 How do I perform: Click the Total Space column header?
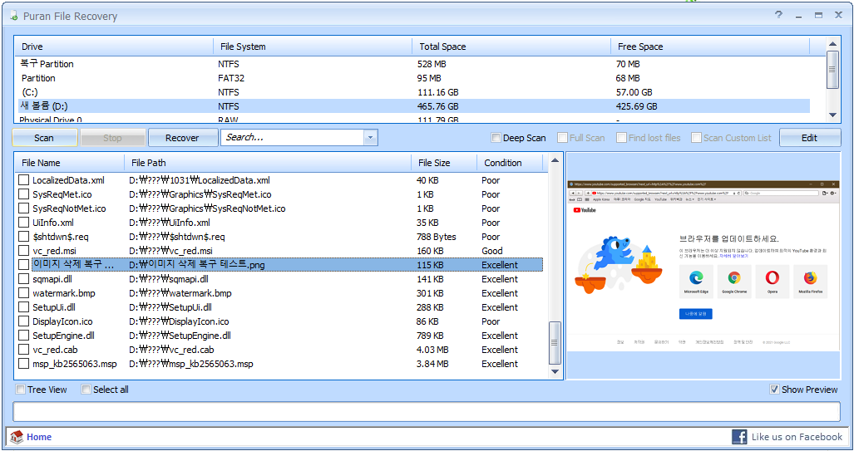[511, 47]
